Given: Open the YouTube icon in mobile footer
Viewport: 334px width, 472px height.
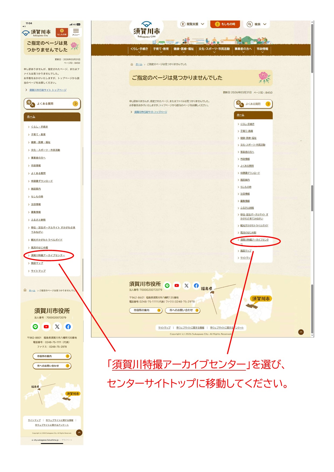Looking at the screenshot, I should 46,326.
